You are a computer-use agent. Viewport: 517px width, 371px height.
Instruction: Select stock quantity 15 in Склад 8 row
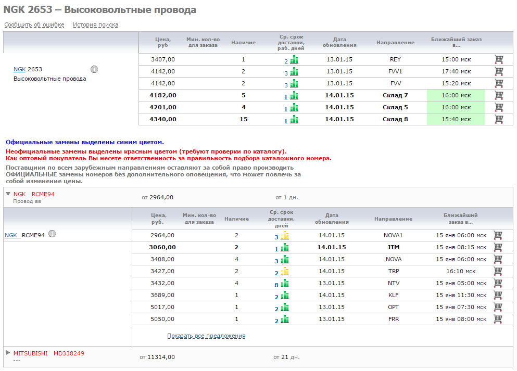click(x=243, y=119)
